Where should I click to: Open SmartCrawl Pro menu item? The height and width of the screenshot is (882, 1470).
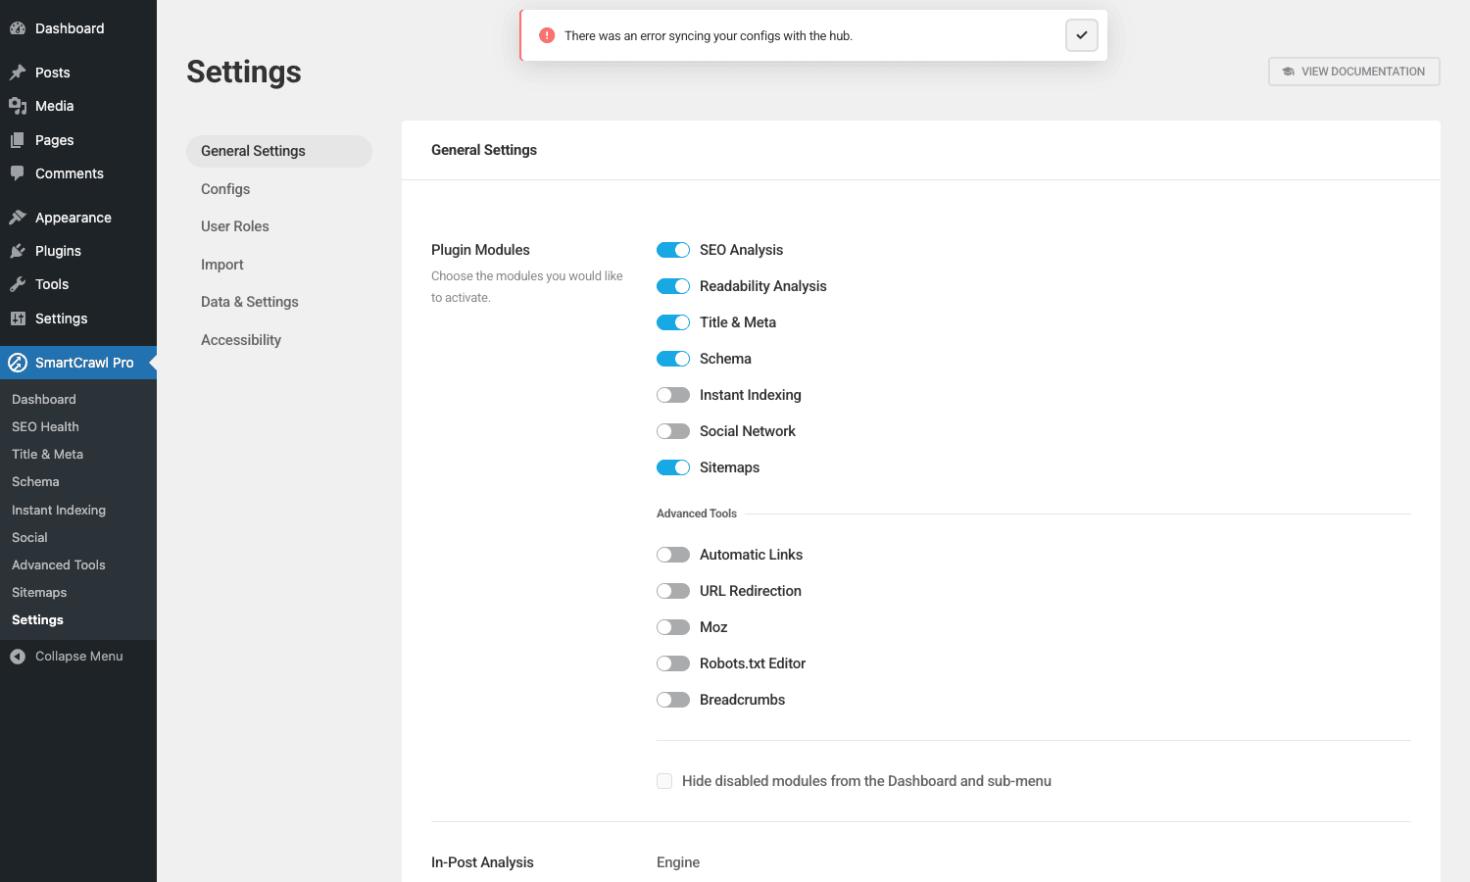coord(78,363)
